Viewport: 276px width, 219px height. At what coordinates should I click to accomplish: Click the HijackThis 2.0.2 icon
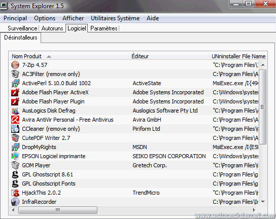15,193
